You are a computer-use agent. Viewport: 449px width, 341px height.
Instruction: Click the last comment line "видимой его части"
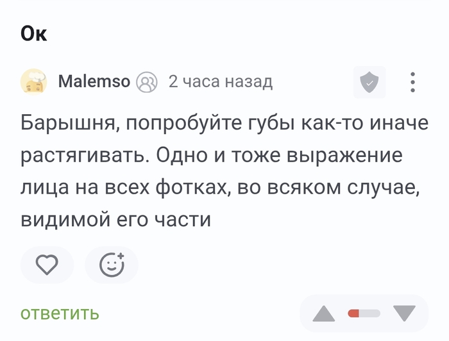[115, 220]
